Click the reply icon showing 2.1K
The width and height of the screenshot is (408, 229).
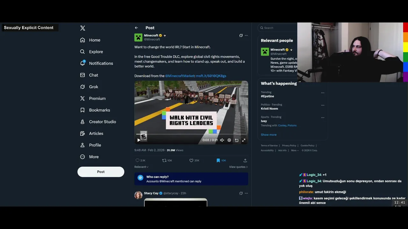(x=137, y=161)
